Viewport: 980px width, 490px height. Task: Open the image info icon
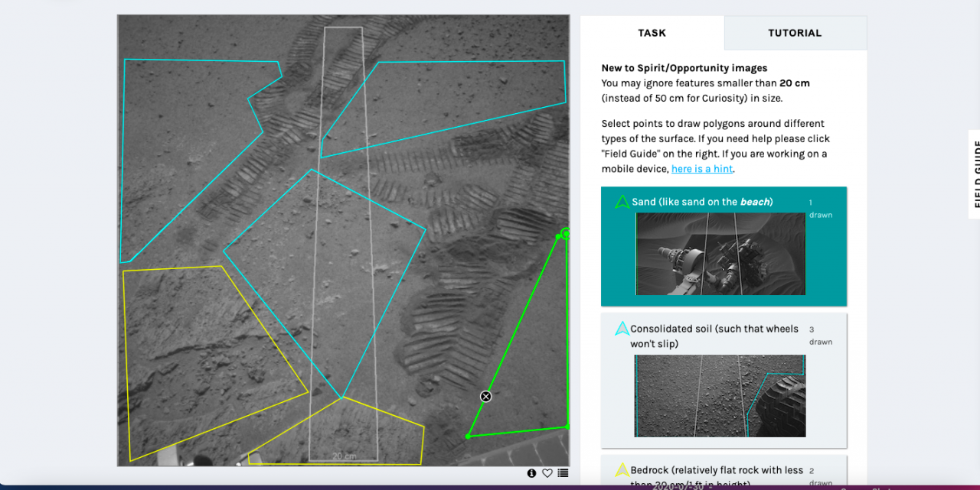coord(531,473)
